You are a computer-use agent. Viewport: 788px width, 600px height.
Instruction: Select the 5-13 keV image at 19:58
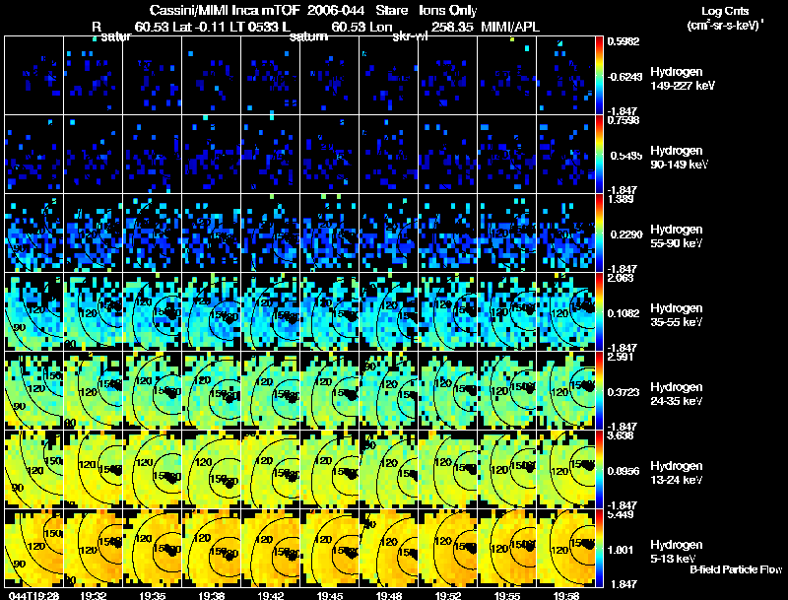click(565, 549)
